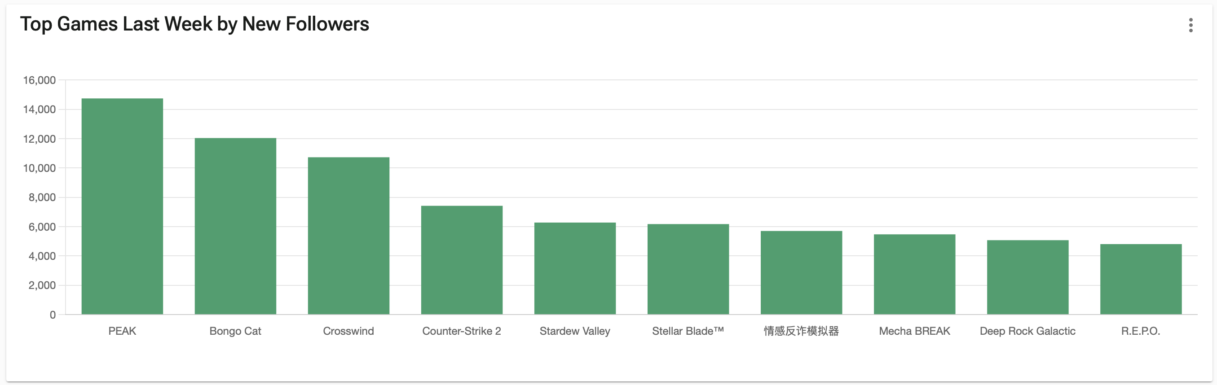Click the Stardew Valley bar
Screen dimensions: 1217x385
click(x=575, y=268)
